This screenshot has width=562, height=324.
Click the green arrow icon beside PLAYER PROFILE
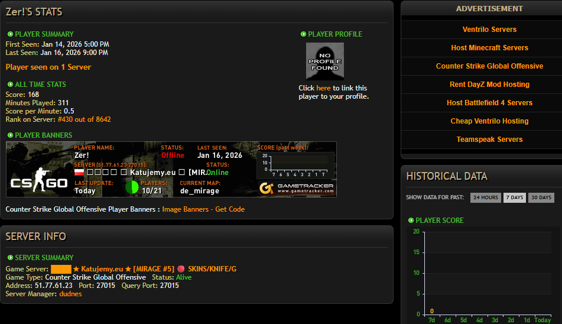(303, 34)
